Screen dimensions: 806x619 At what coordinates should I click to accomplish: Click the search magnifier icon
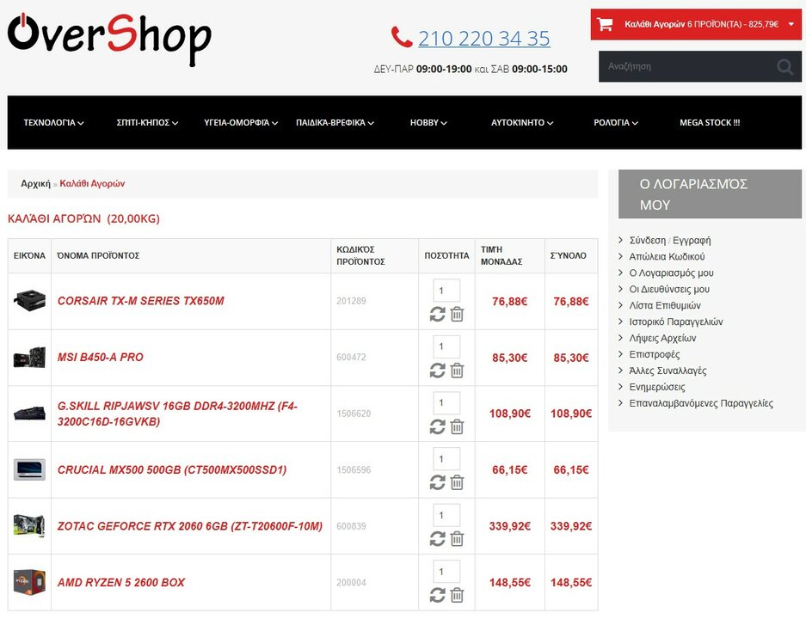coord(784,67)
